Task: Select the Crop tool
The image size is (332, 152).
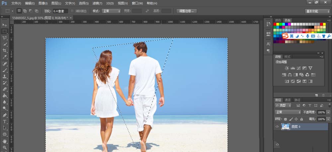Action: [x=5, y=51]
